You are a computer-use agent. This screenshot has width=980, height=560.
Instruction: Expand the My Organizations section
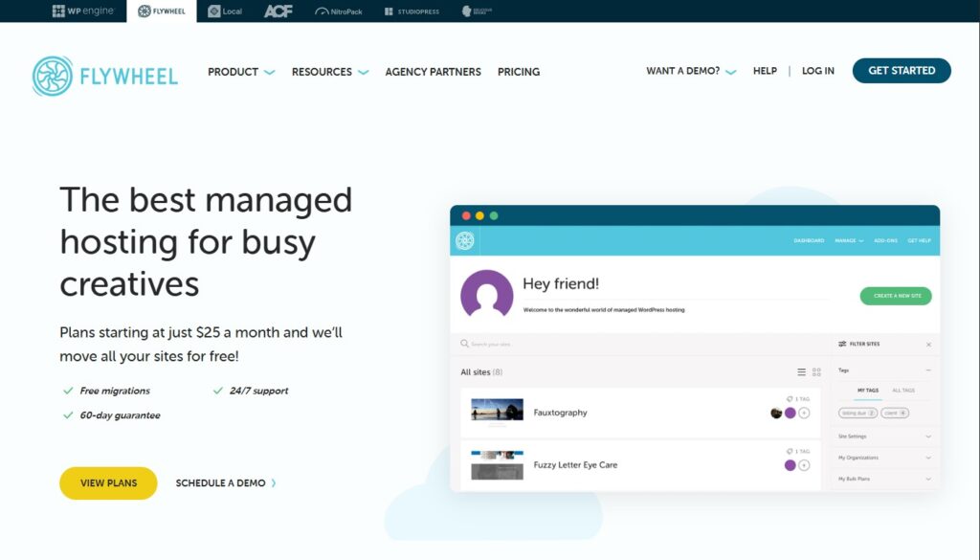pyautogui.click(x=883, y=458)
